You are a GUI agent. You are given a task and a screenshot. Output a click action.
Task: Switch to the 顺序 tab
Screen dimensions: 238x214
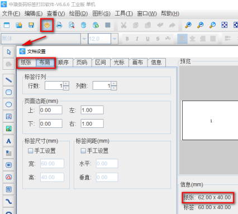63,62
